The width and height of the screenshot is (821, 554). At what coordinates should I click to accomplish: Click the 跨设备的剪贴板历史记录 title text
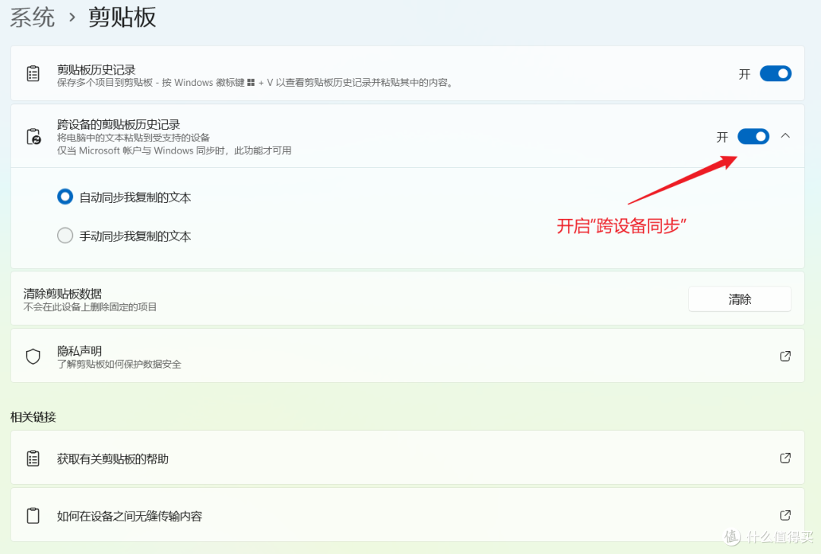point(119,125)
